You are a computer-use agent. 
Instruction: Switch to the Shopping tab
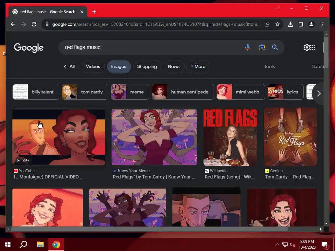[x=147, y=67]
